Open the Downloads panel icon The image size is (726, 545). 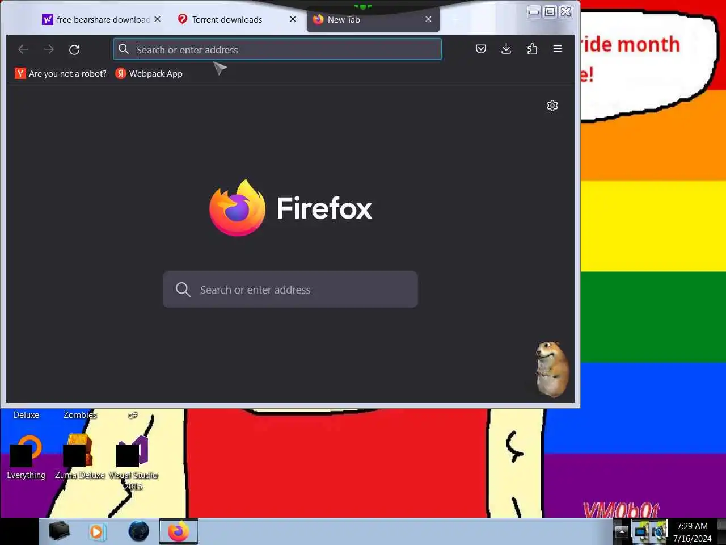(x=506, y=49)
